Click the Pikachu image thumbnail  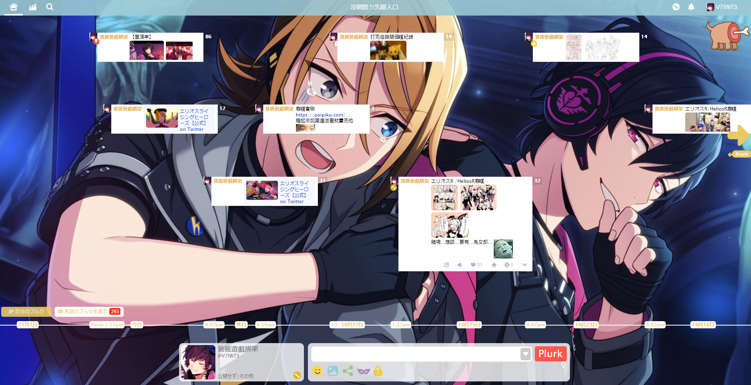coord(388,50)
